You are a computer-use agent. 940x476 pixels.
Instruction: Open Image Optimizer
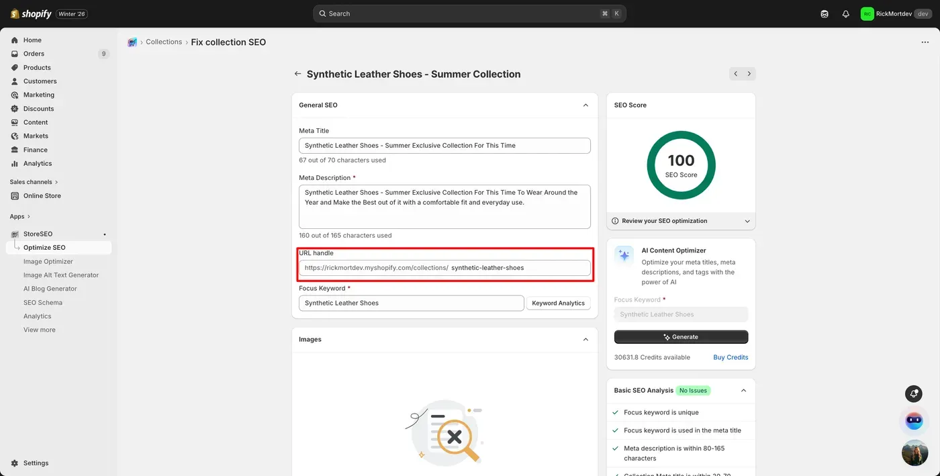(x=48, y=261)
